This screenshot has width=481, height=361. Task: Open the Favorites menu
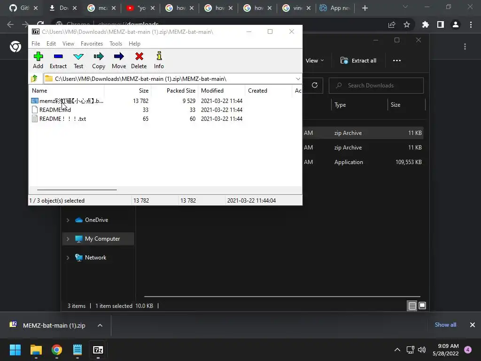92,44
